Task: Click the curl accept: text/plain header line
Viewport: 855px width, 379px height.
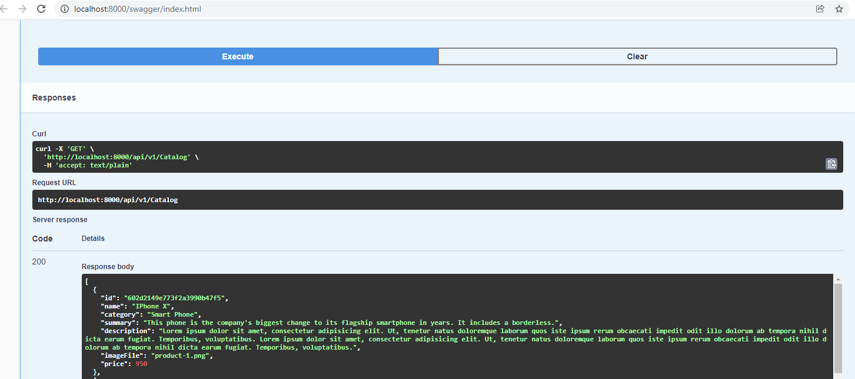Action: coord(88,165)
